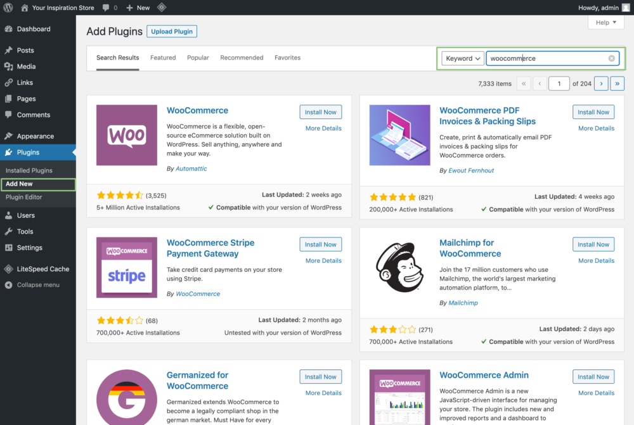Open the Mailchimp author link
This screenshot has height=425, width=634.
463,303
